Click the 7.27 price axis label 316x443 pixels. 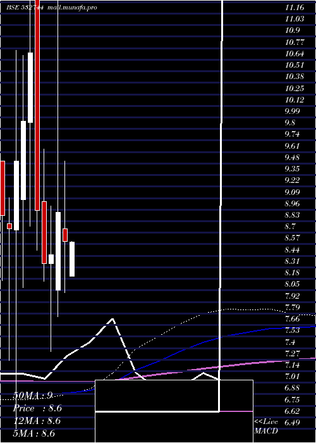(293, 354)
